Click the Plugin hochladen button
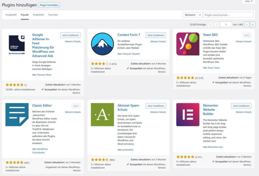Image resolution: width=259 pixels, height=176 pixels. click(x=49, y=5)
